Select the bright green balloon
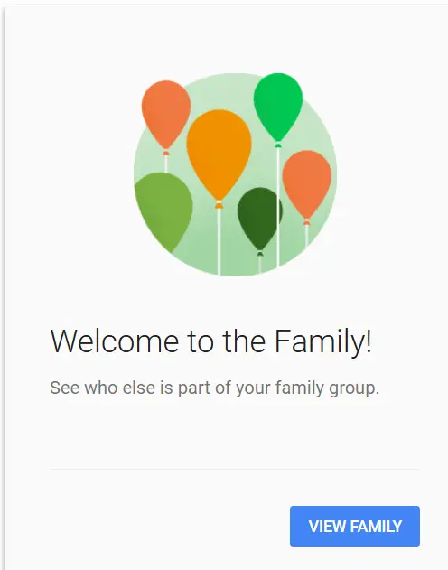Screen dimensions: 448x570 tap(278, 107)
